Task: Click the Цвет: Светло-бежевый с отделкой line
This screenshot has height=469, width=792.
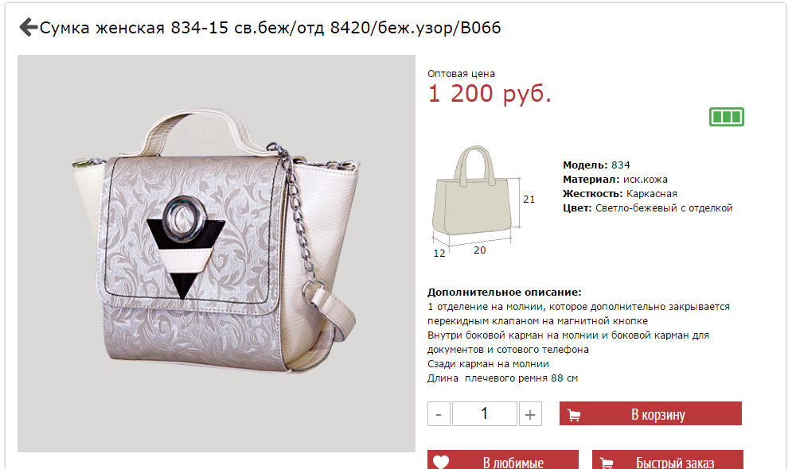Action: coord(648,207)
